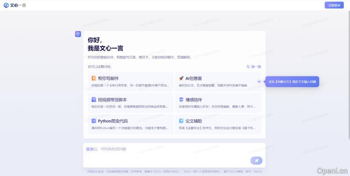Click the Python爬虫代码 card description text

130,128
